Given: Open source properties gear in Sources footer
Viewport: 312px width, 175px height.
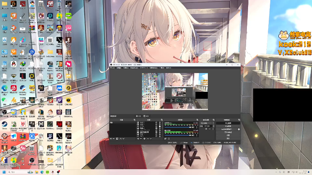Looking at the screenshot, I should pyautogui.click(x=144, y=139).
